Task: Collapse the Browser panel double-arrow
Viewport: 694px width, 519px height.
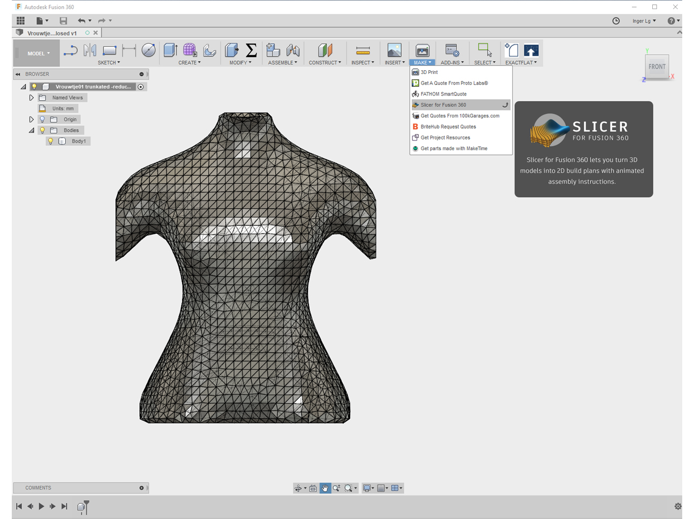Action: 18,75
